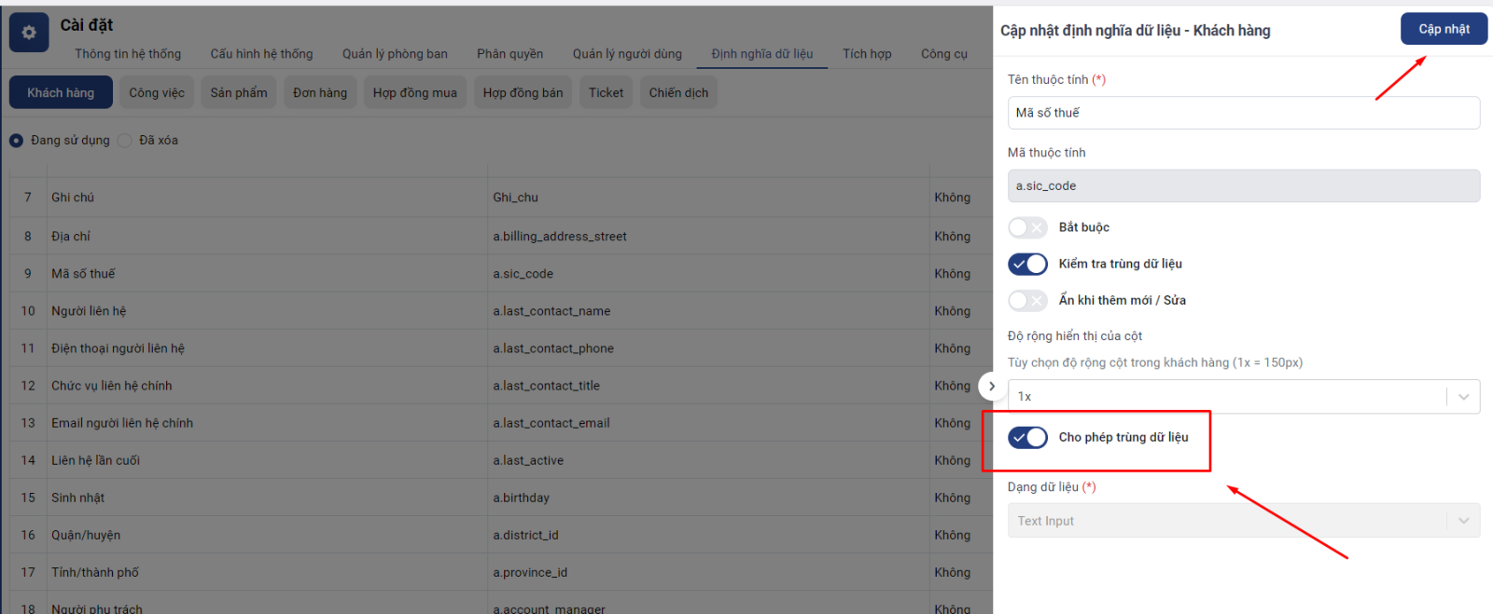Click the settings gear icon
This screenshot has height=614, width=1493.
[x=29, y=33]
